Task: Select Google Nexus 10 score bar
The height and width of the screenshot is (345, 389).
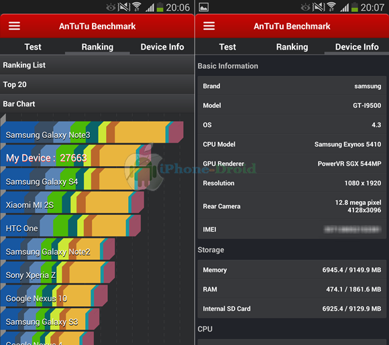Action: pos(54,295)
